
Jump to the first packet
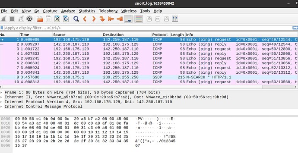(111, 19)
